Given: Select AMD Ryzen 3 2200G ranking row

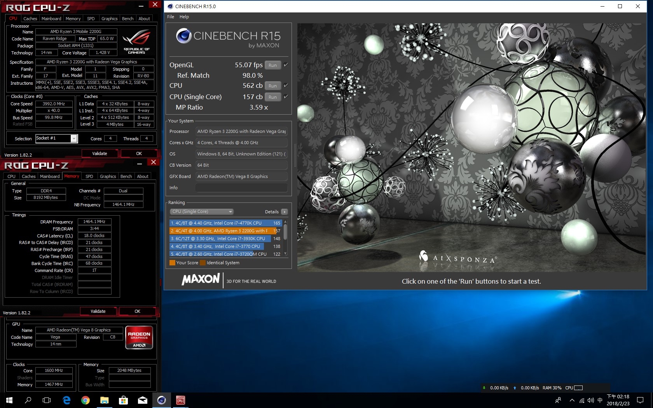Looking at the screenshot, I should pos(225,231).
